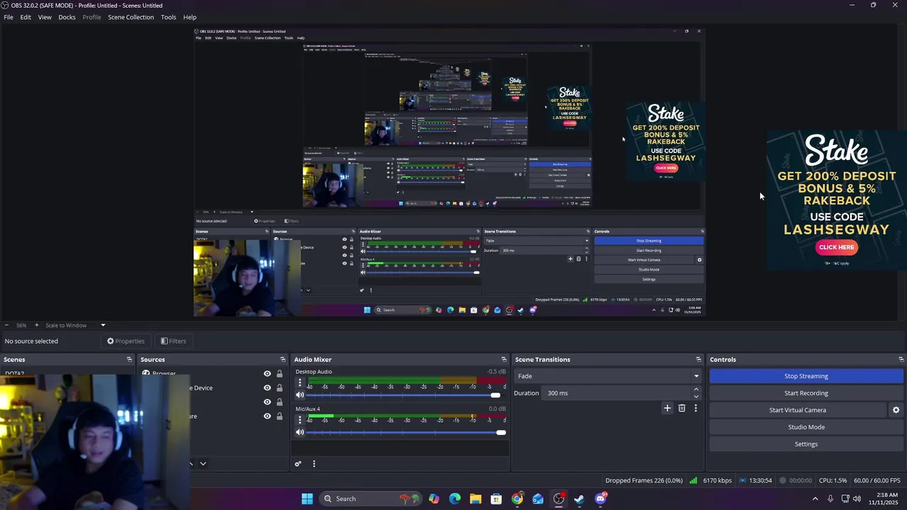The image size is (907, 510).
Task: Float the Scene Transitions dock via pop-out icon
Action: [x=698, y=360]
